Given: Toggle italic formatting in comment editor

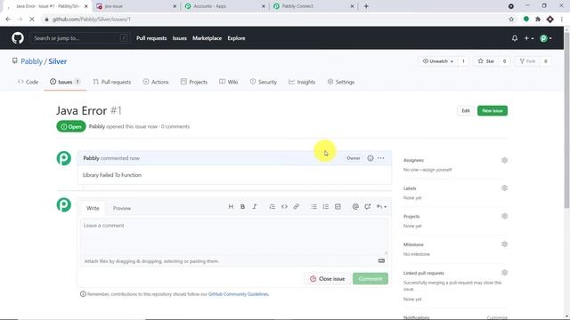Looking at the screenshot, I should coord(255,207).
